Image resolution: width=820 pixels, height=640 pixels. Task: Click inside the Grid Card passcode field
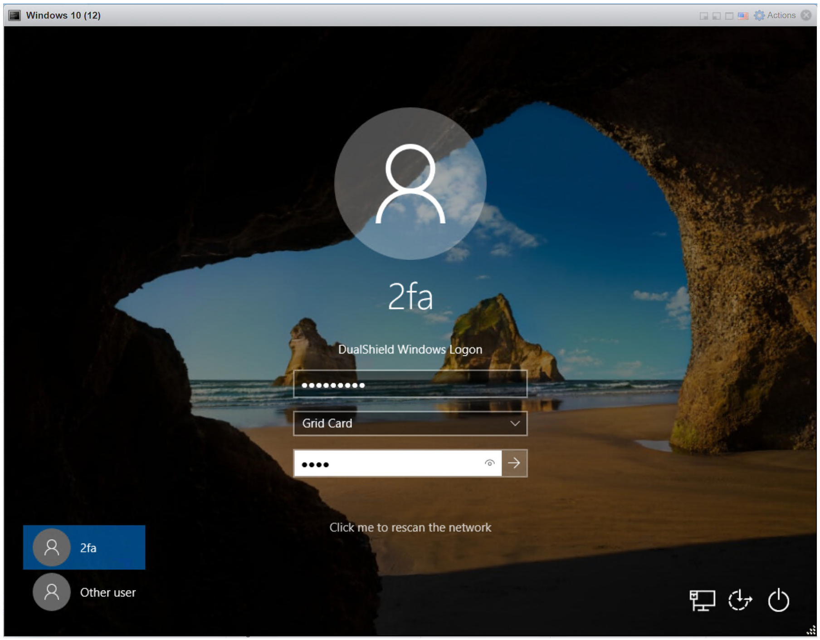[390, 463]
